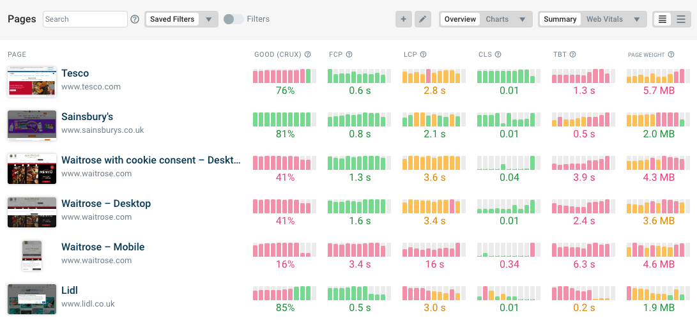Click the plus add page button
697x320 pixels.
[404, 19]
